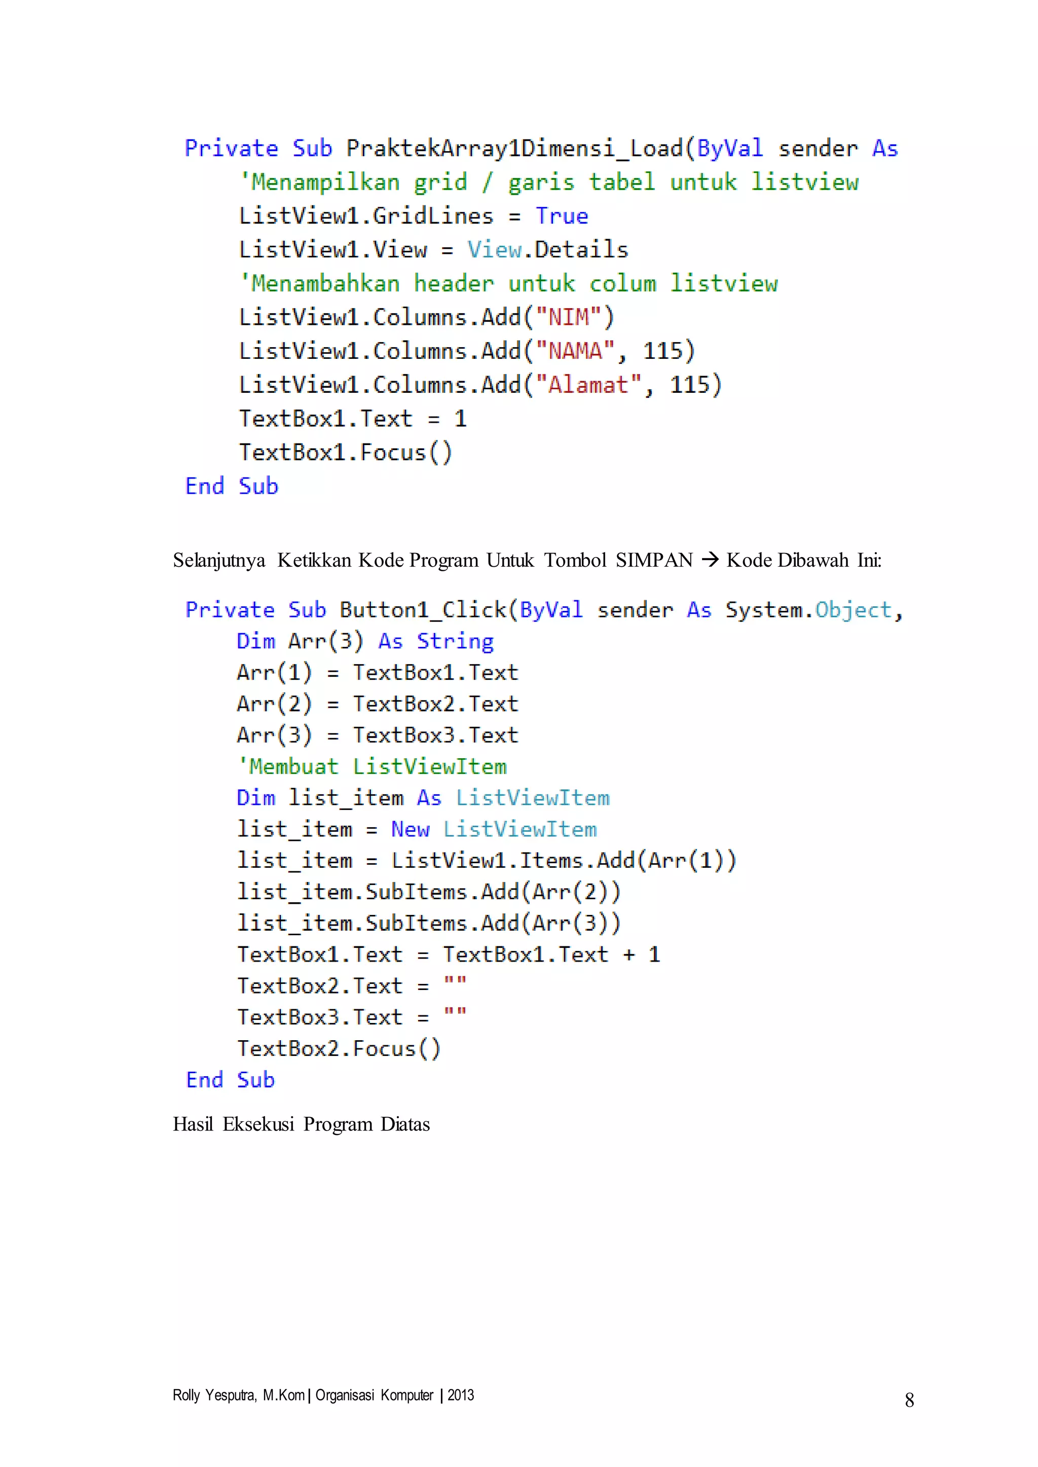Screen dimensions: 1038x1467
Task: Click the 'TextBox1.Text = TextBox1.Text + 1' line
Action: click(x=448, y=955)
